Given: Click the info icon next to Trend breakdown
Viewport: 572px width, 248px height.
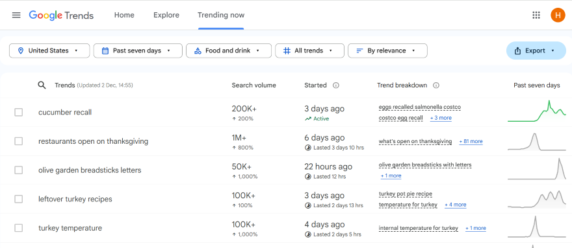Looking at the screenshot, I should pyautogui.click(x=436, y=85).
